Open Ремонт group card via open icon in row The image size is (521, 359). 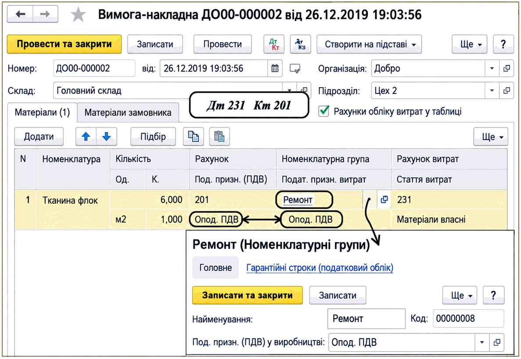[x=384, y=200]
